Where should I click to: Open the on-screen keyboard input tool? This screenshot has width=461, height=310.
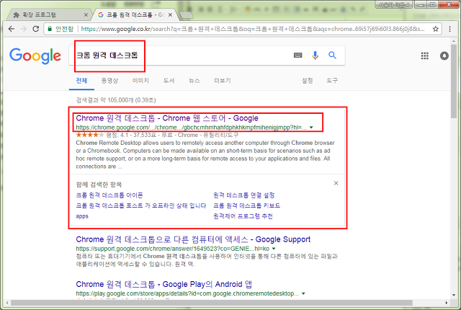click(297, 56)
